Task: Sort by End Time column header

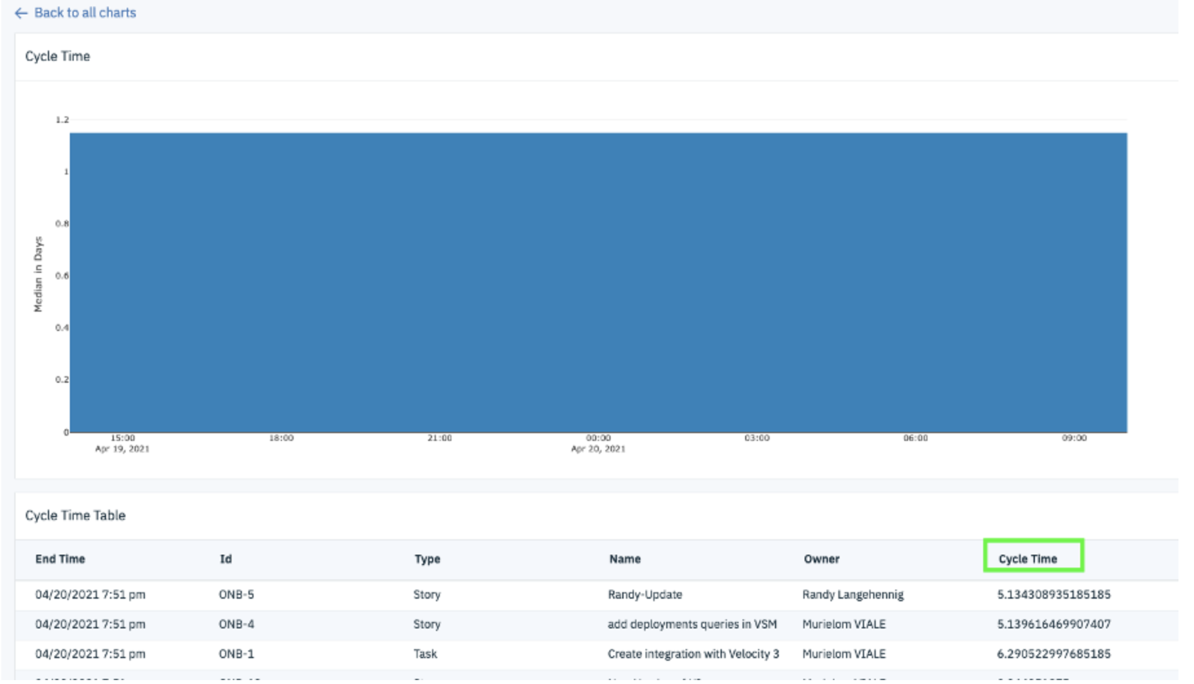Action: 60,559
